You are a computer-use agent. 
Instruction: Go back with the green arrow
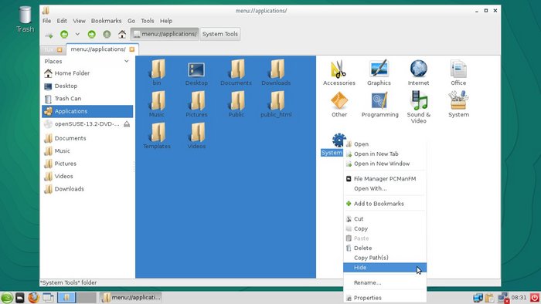[x=64, y=34]
